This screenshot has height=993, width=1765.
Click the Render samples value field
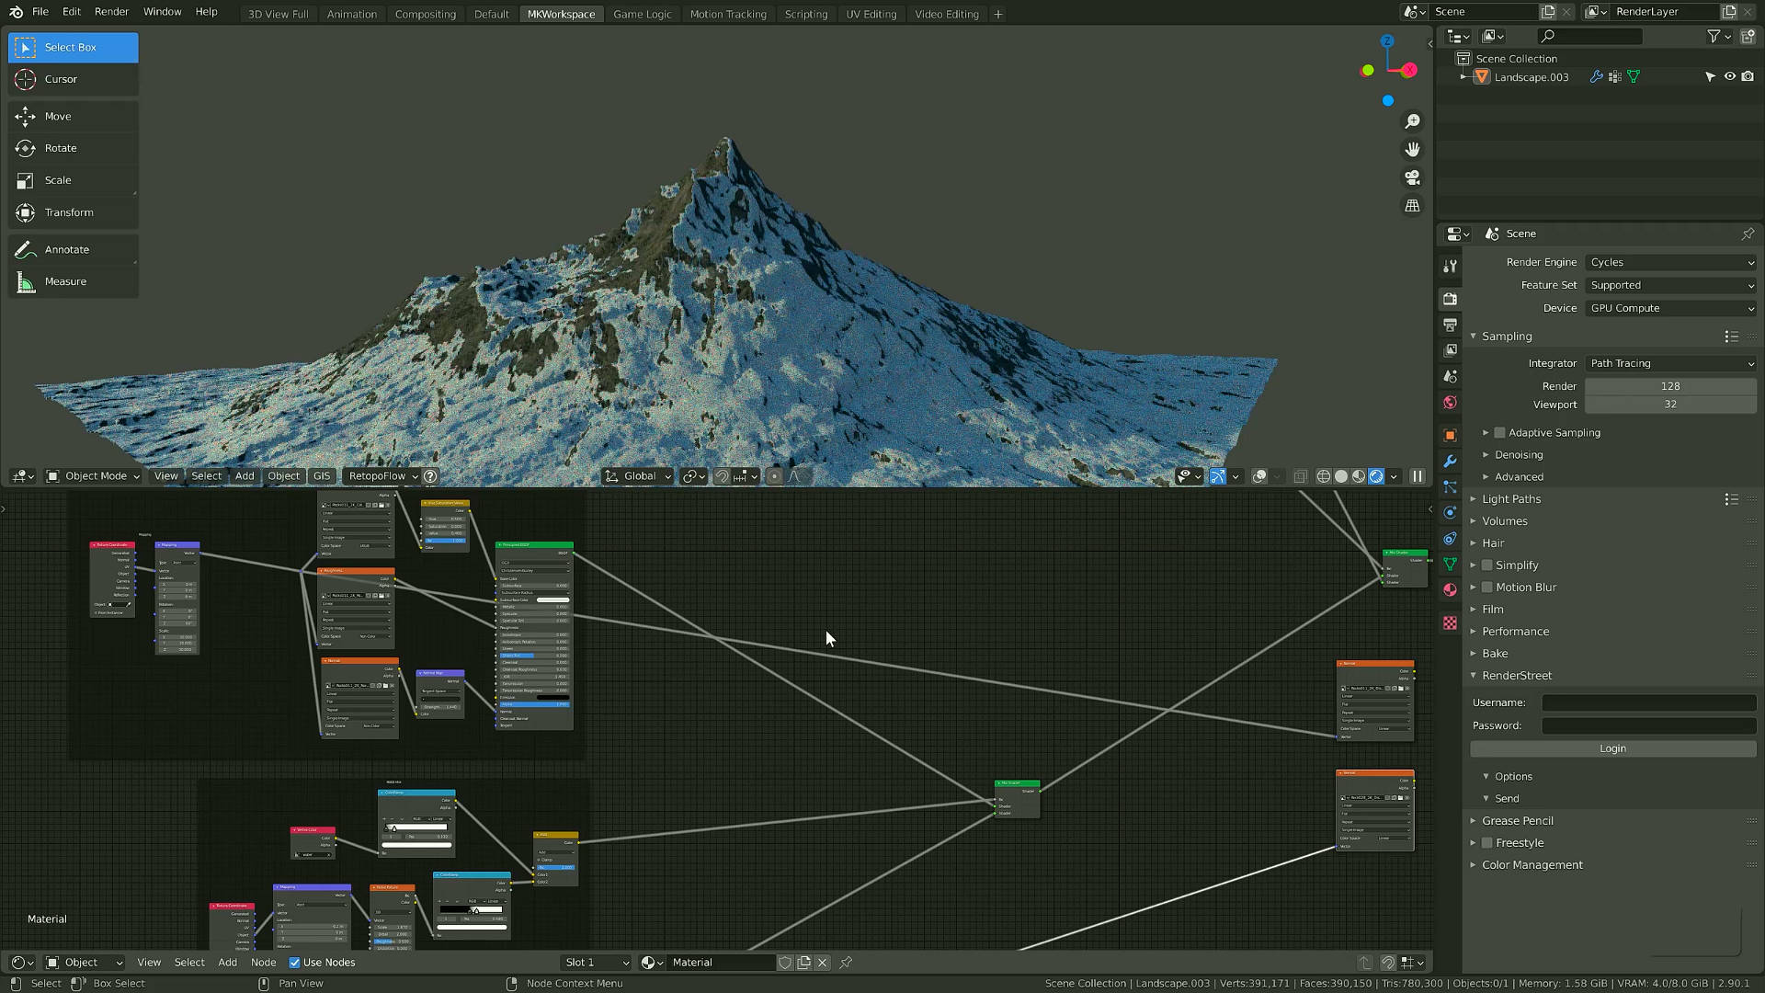click(x=1670, y=386)
